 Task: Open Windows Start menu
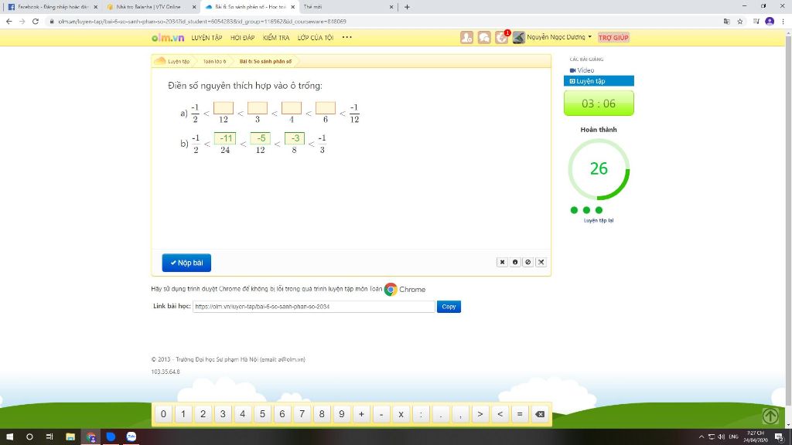tap(9, 437)
